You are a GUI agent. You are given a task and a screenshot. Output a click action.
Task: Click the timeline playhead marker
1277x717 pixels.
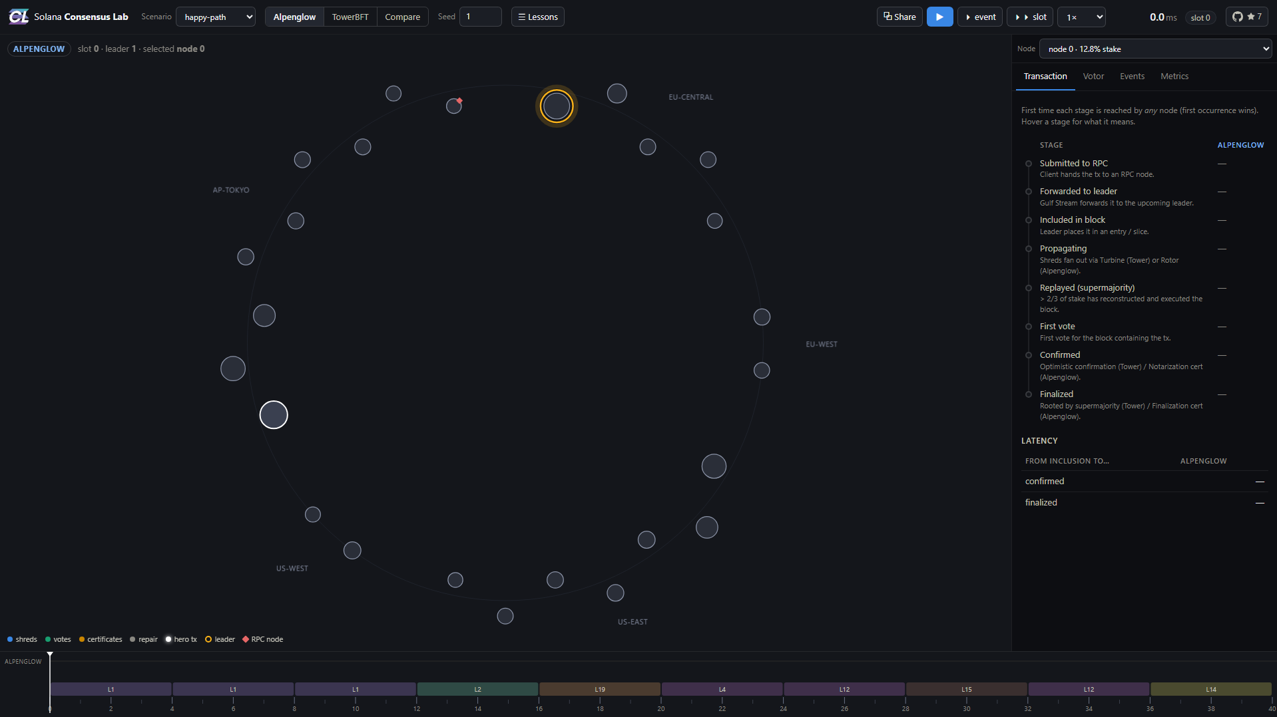tap(50, 656)
